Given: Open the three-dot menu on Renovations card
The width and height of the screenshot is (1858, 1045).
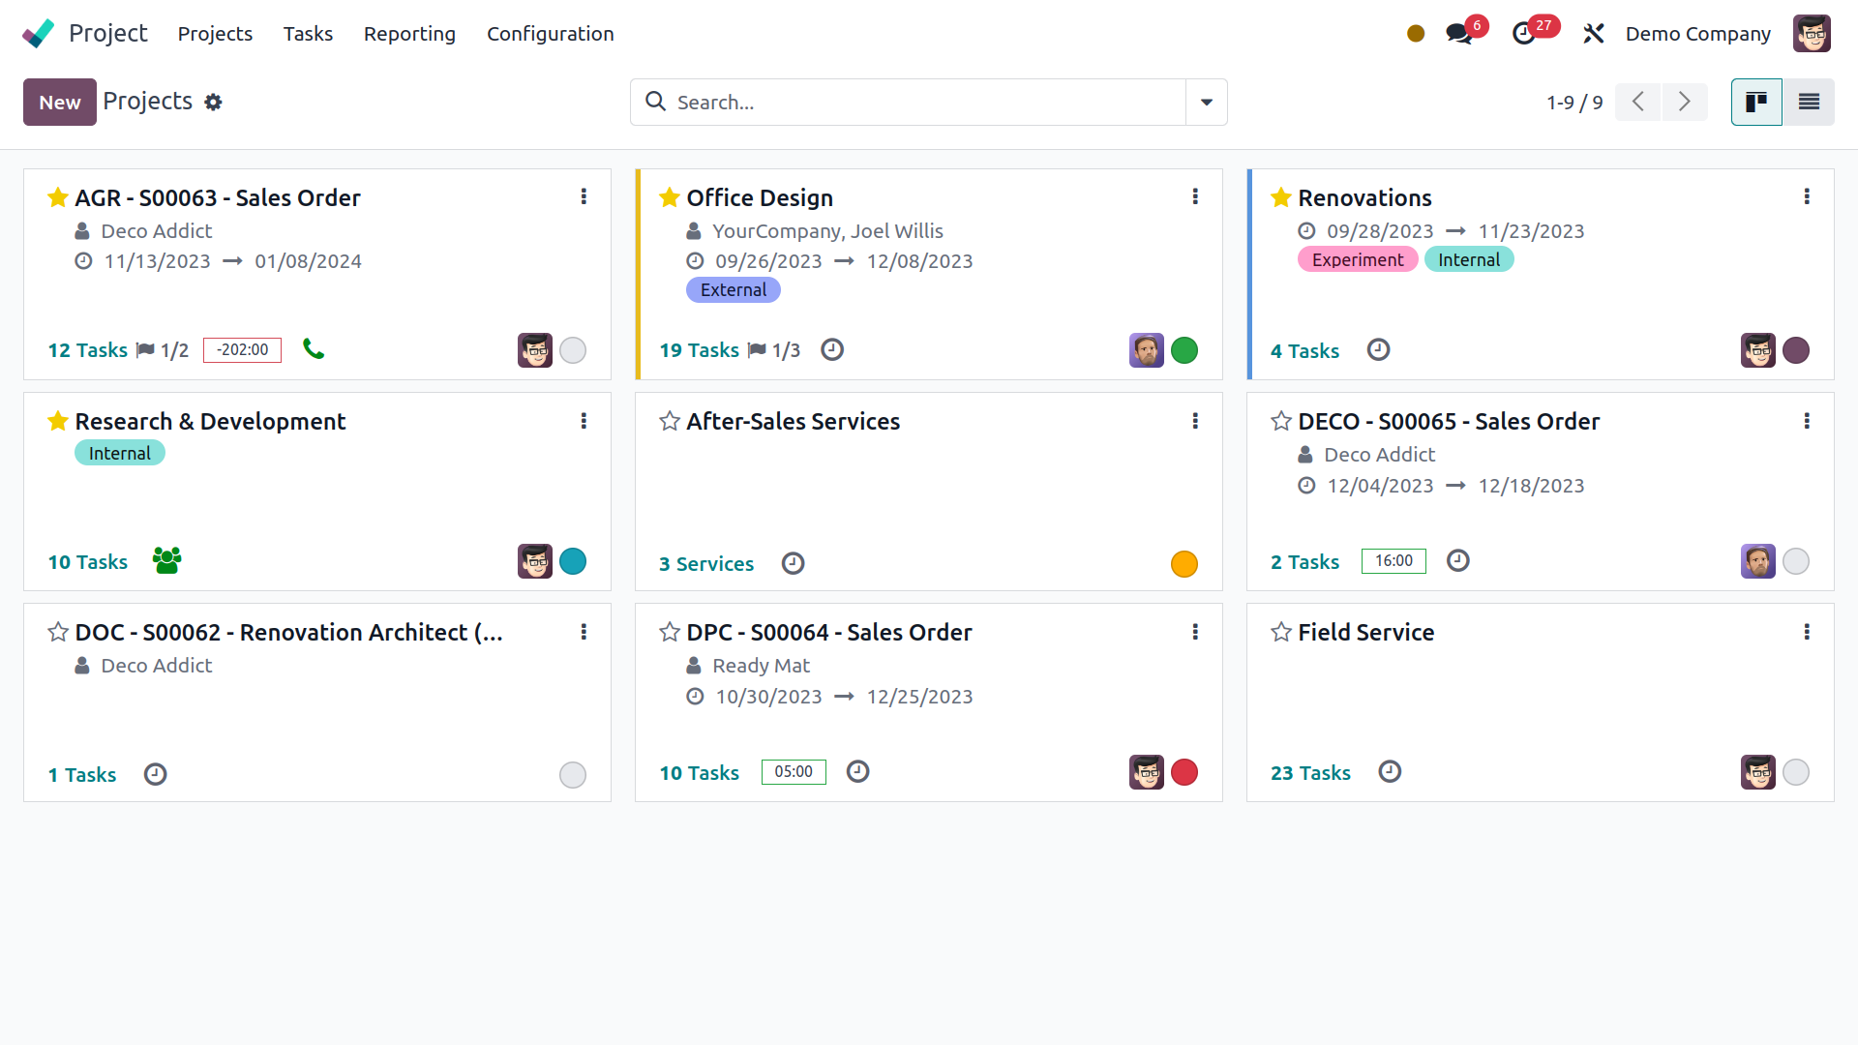Looking at the screenshot, I should (1807, 196).
